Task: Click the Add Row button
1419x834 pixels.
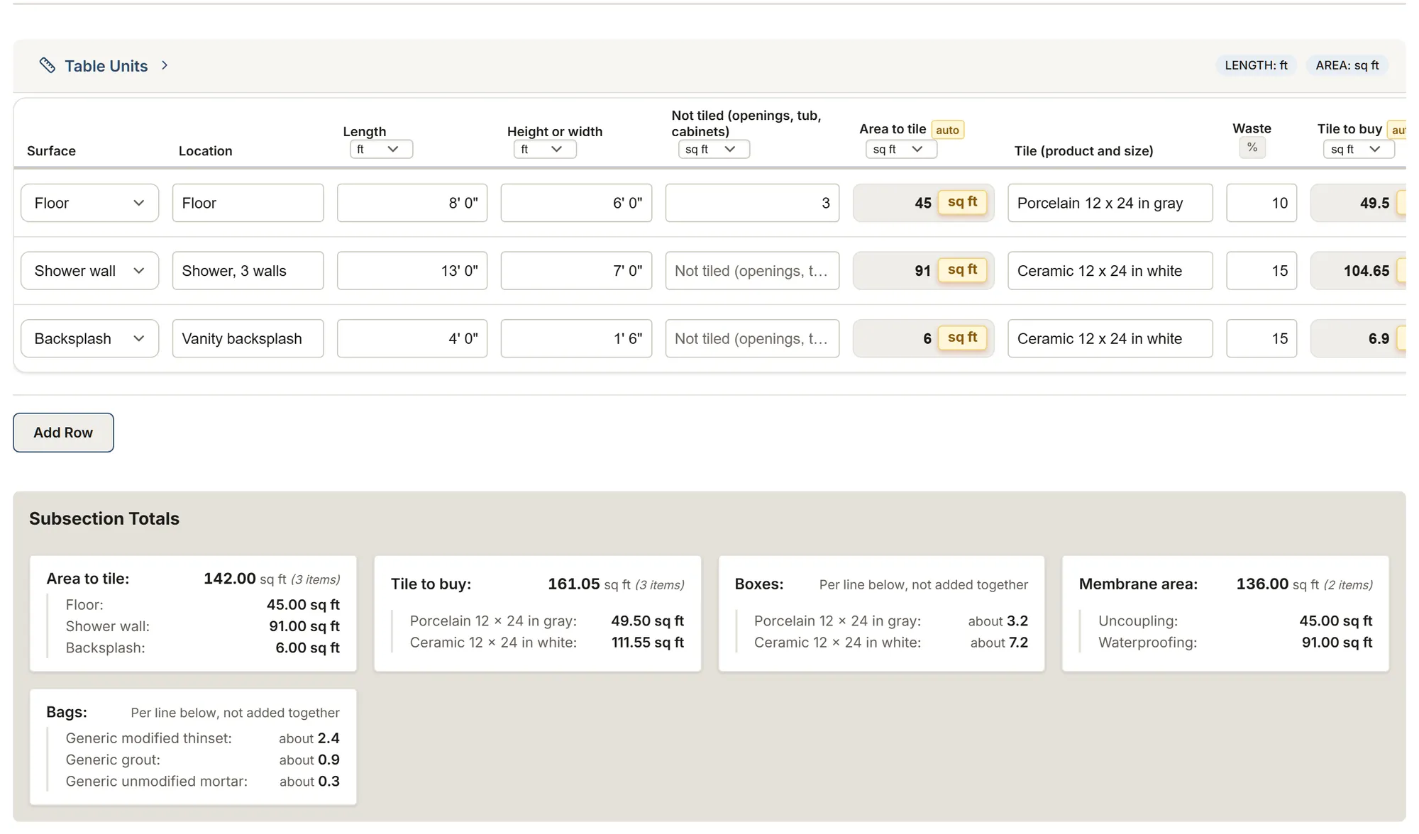Action: pos(63,433)
